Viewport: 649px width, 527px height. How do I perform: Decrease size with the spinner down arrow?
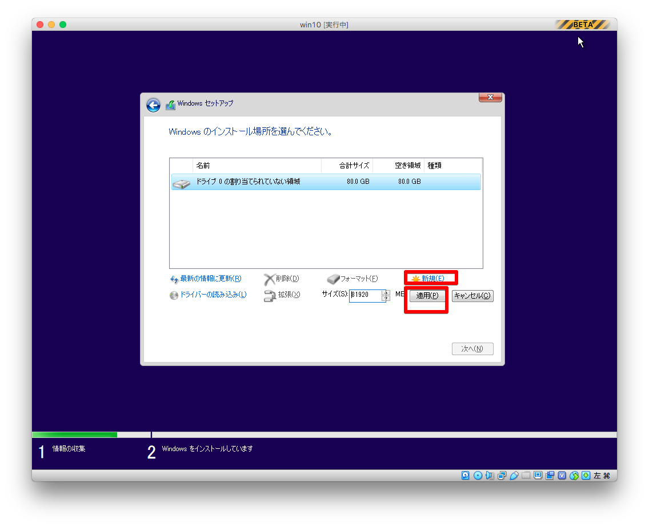click(386, 298)
